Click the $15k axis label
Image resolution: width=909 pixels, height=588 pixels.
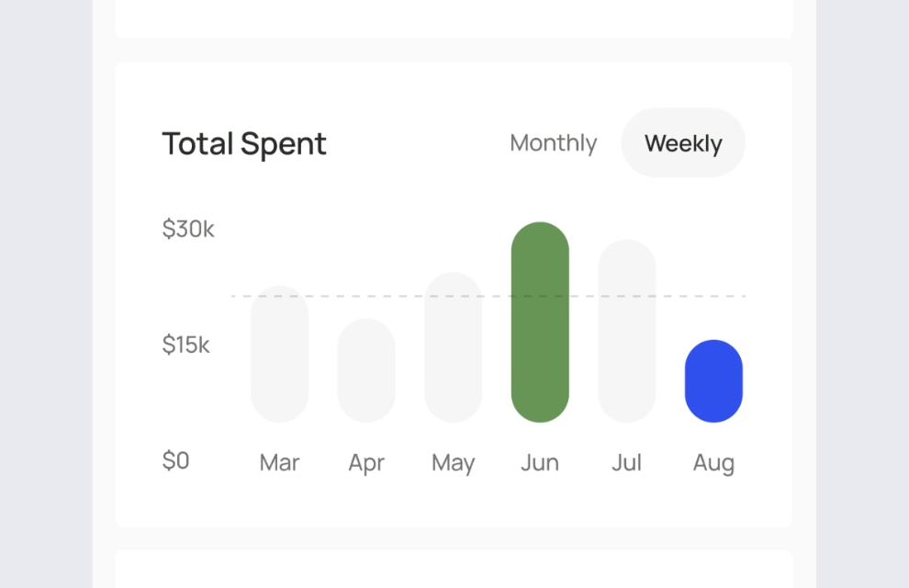(x=186, y=345)
